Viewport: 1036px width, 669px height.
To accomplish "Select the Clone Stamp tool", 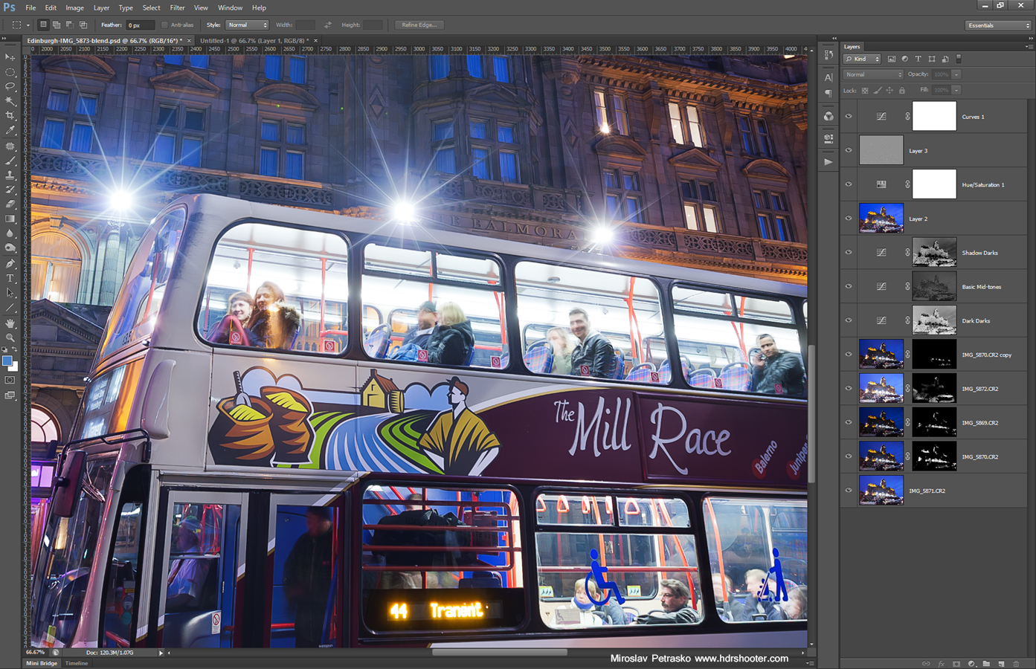I will [10, 175].
